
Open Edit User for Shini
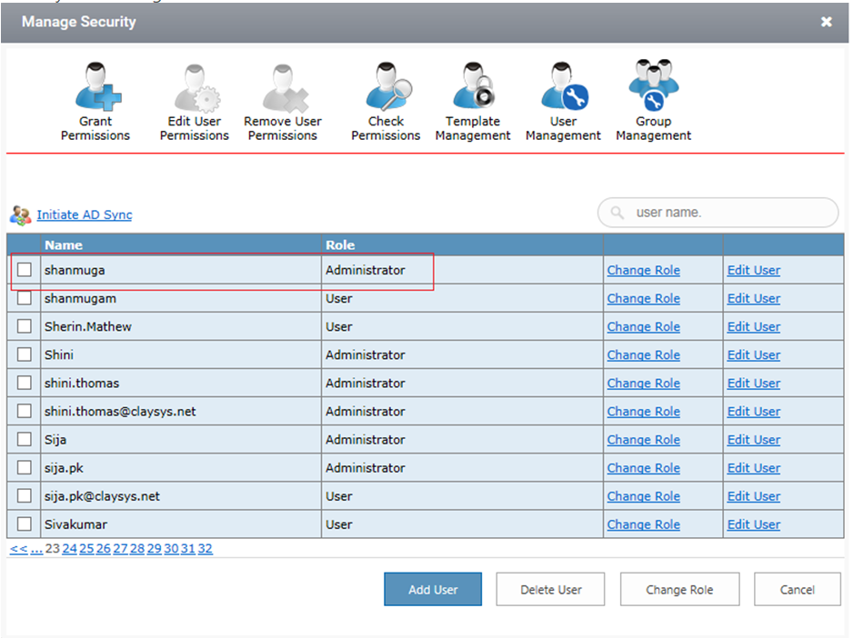(754, 355)
